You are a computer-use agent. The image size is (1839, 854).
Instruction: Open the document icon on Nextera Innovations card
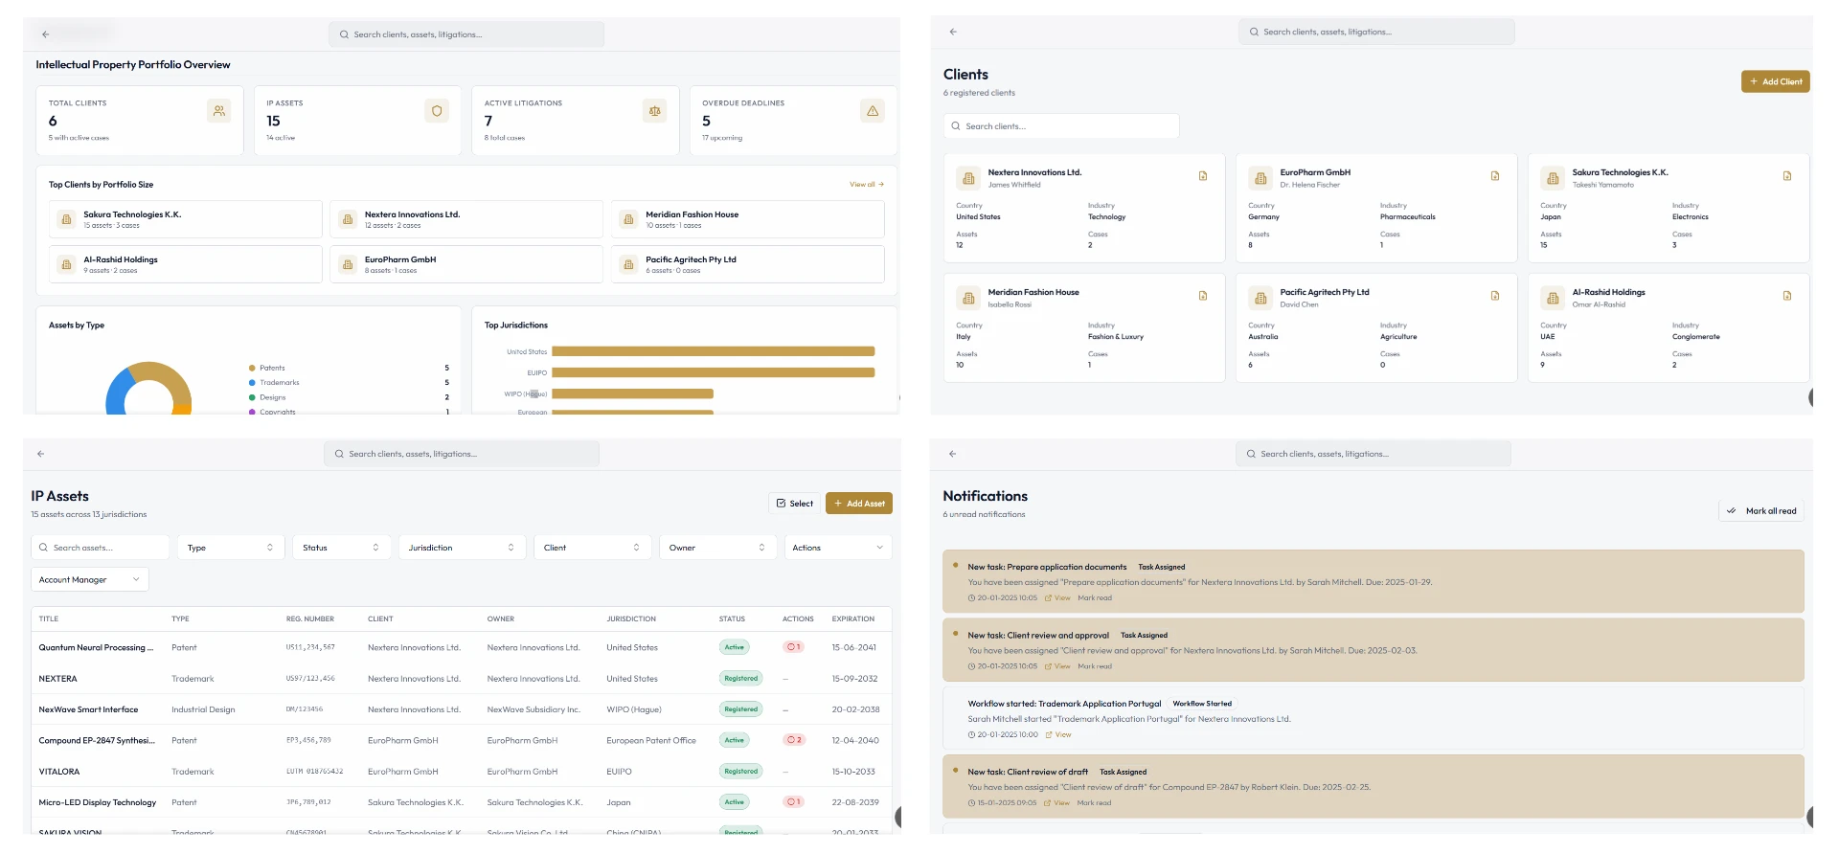tap(1203, 176)
